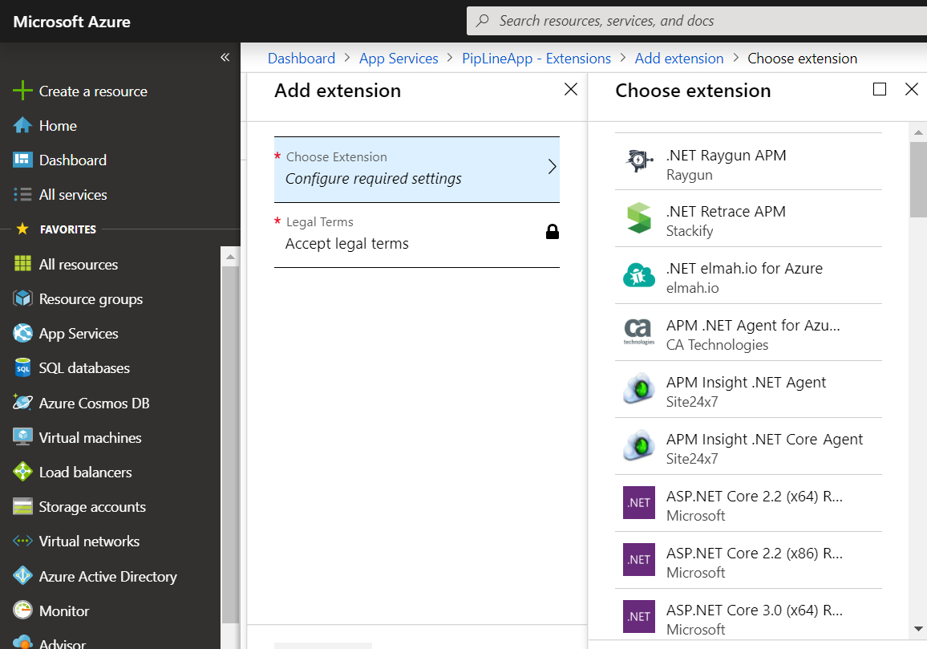927x649 pixels.
Task: Maximize the Choose extension blade
Action: pos(880,89)
